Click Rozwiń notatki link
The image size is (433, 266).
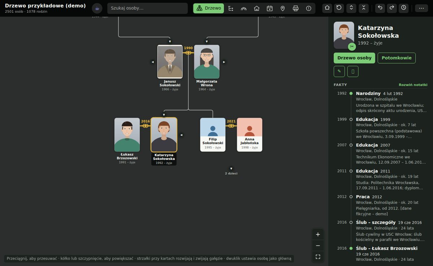click(413, 85)
